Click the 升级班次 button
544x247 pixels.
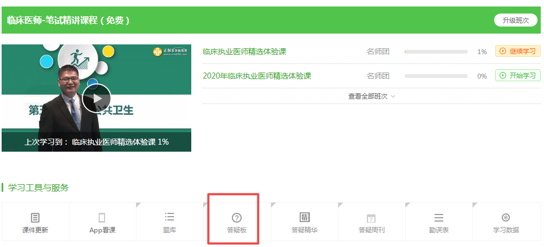coord(515,21)
